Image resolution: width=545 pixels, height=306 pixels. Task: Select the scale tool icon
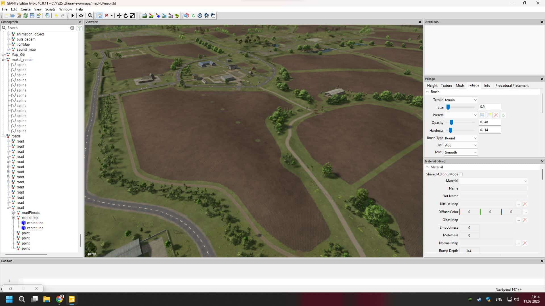click(132, 16)
